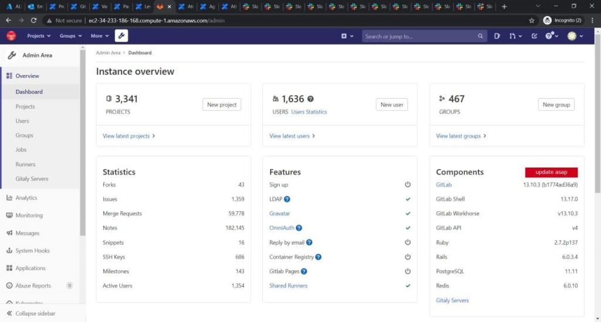This screenshot has width=601, height=322.
Task: Open browser tab search dropdown arrow
Action: (538, 6)
